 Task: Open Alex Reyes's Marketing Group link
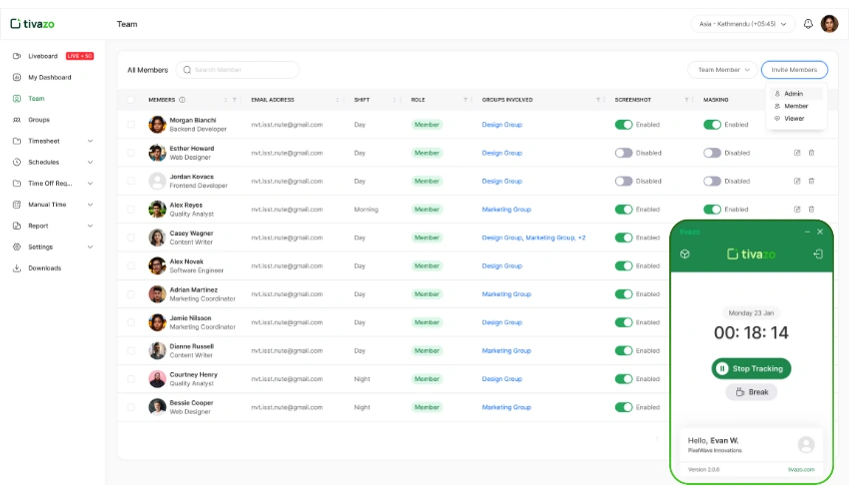click(506, 210)
